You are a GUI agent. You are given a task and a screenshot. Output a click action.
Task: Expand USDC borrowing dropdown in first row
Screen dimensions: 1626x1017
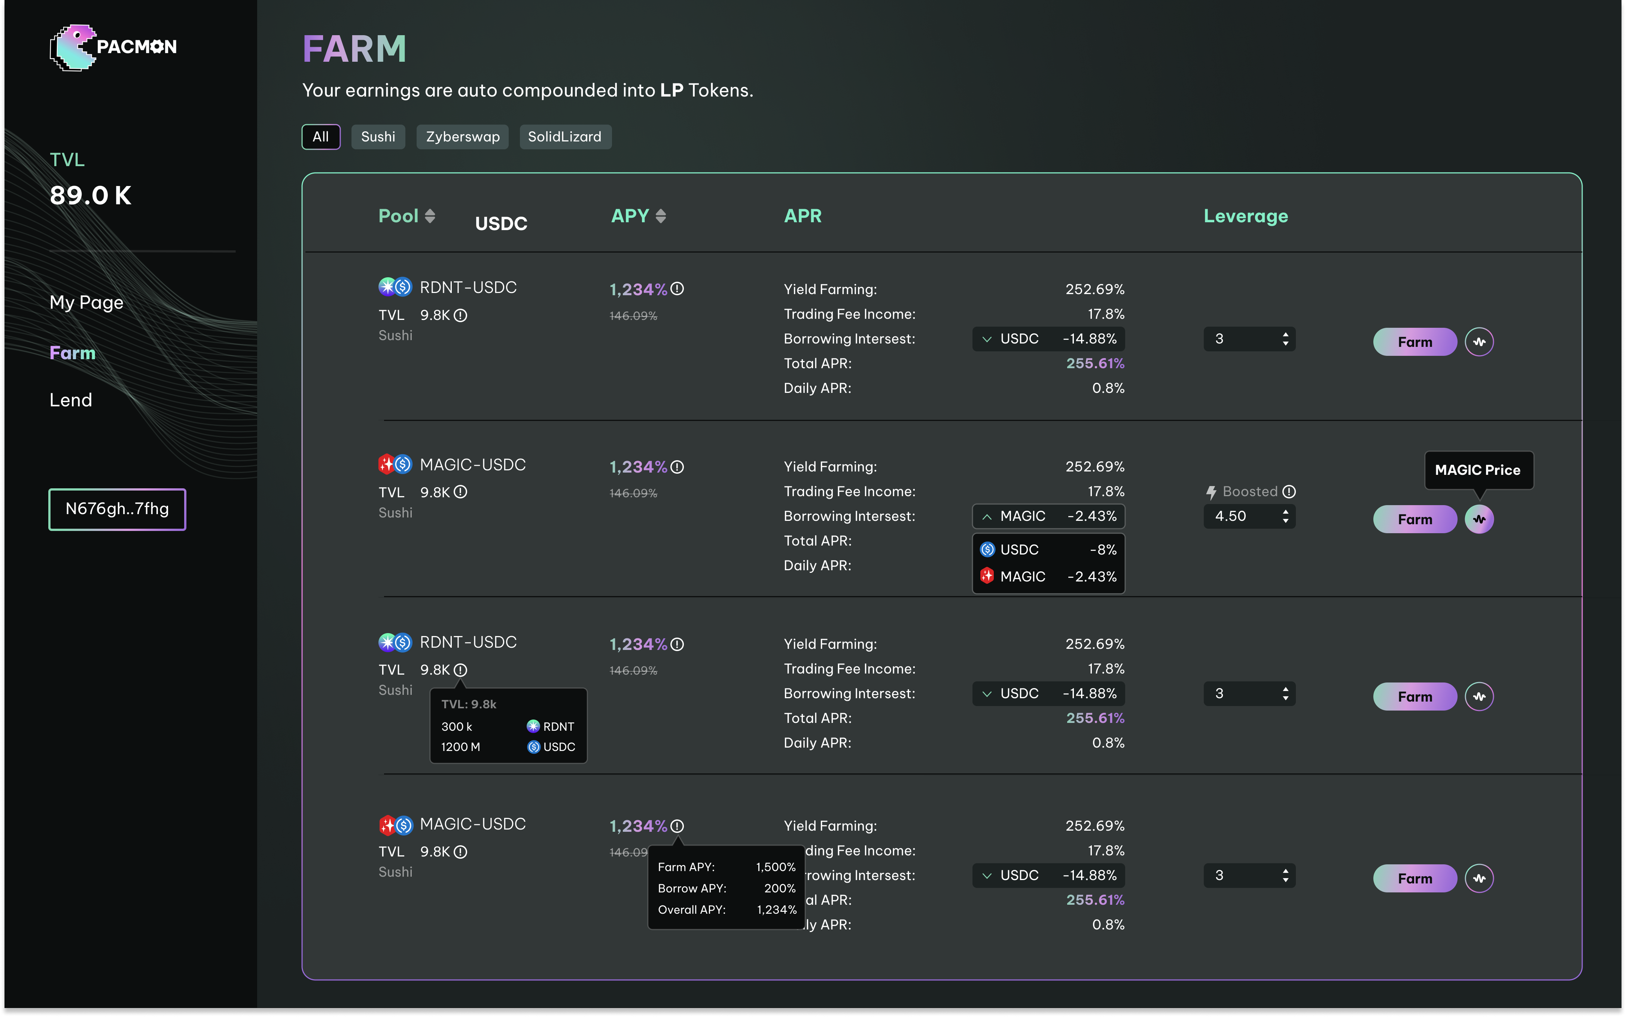pyautogui.click(x=1047, y=339)
